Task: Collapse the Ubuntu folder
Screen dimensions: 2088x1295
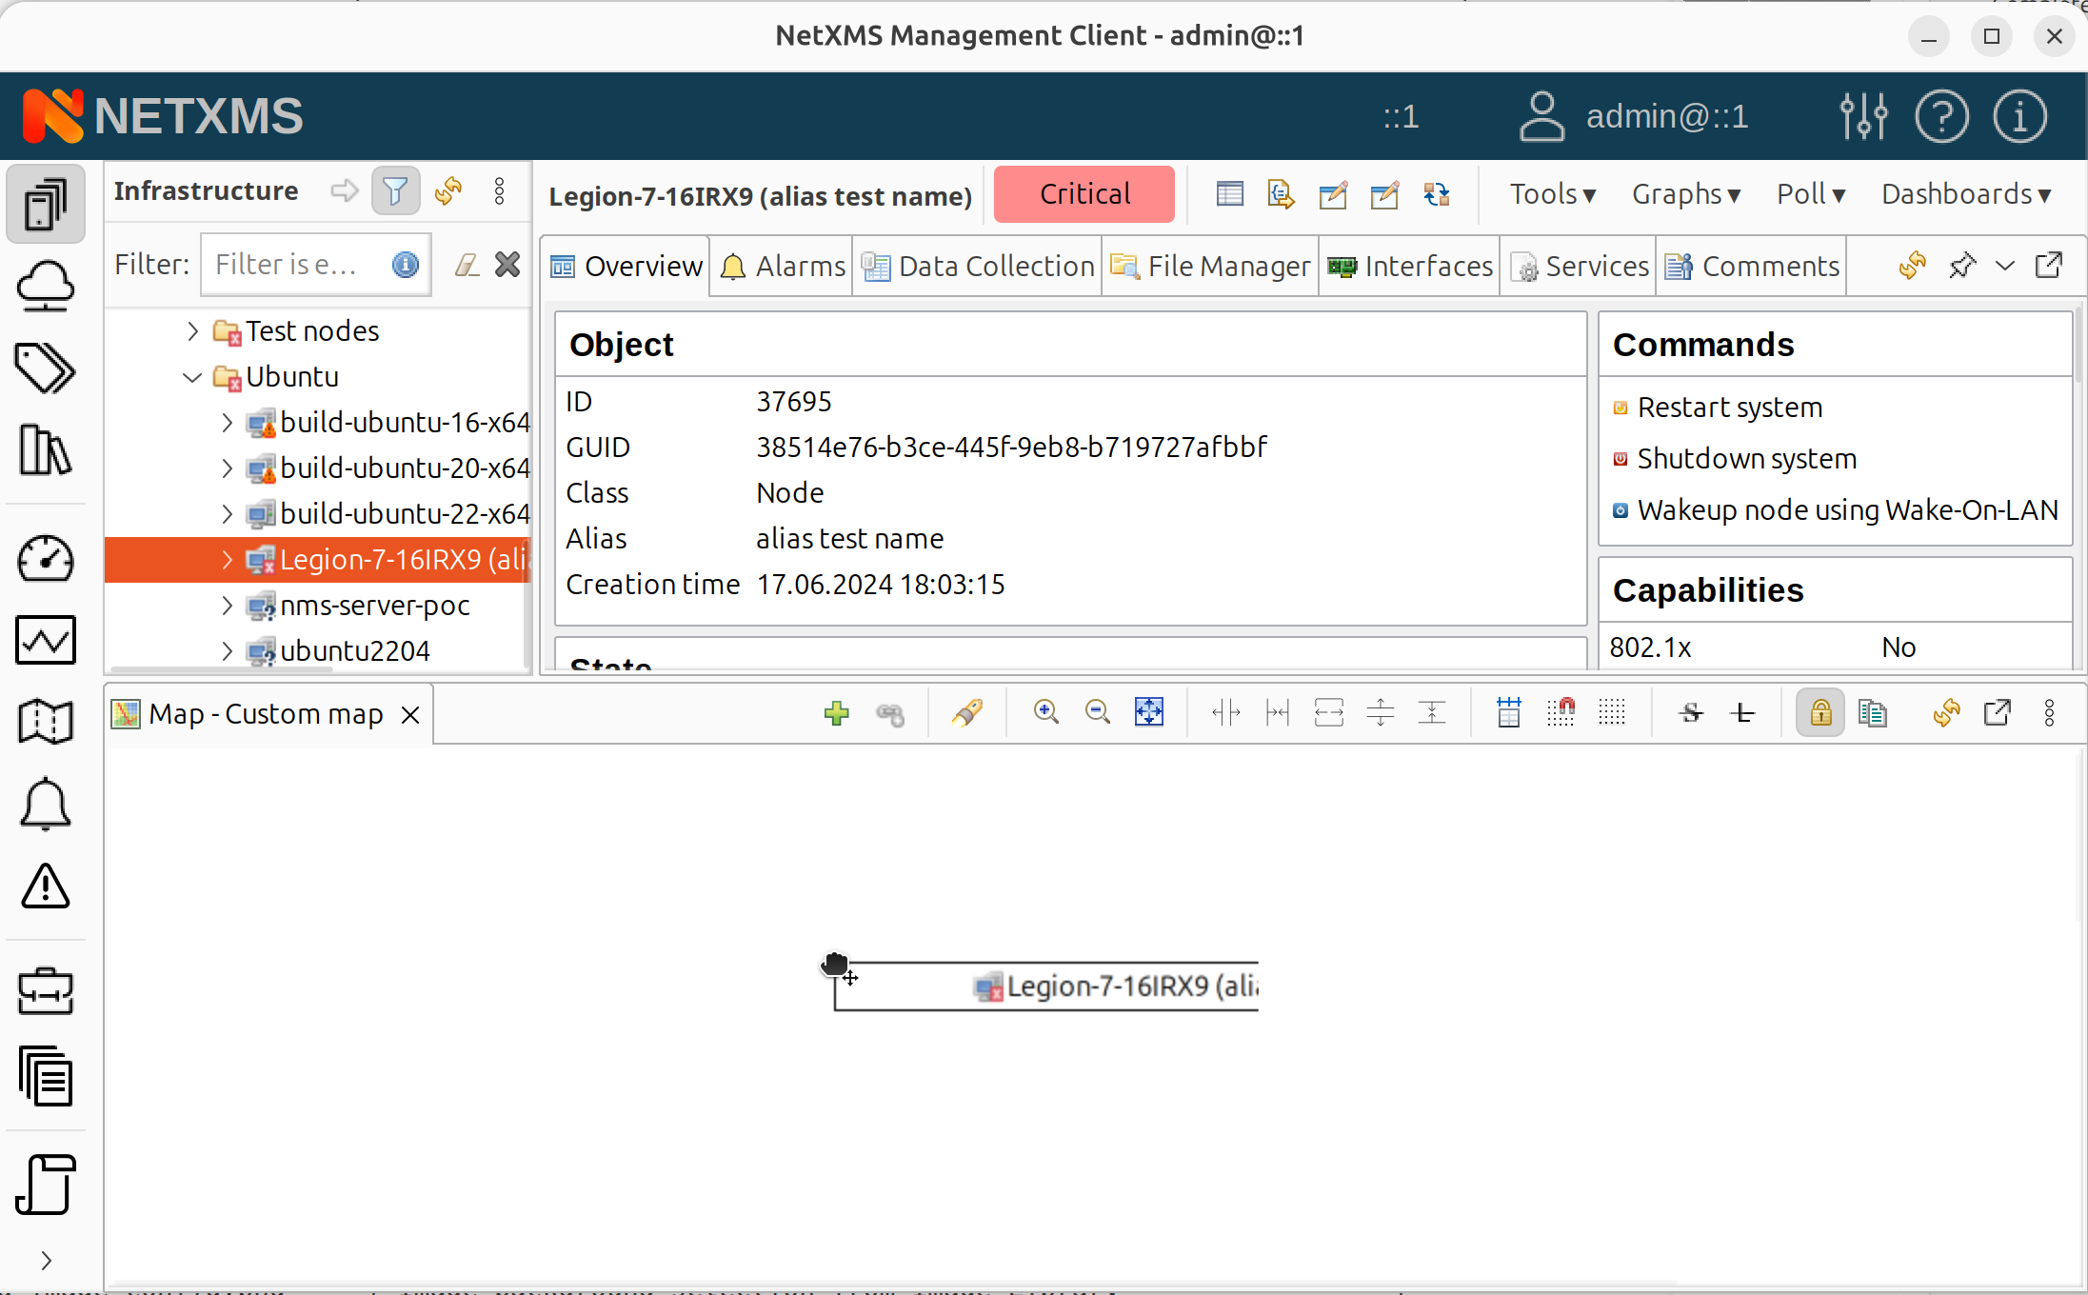Action: point(193,377)
